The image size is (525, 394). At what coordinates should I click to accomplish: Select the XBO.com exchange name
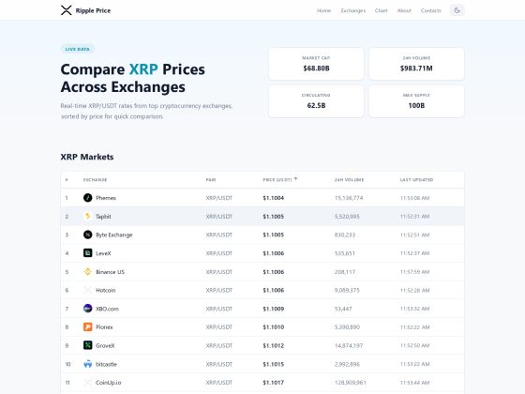pos(107,309)
